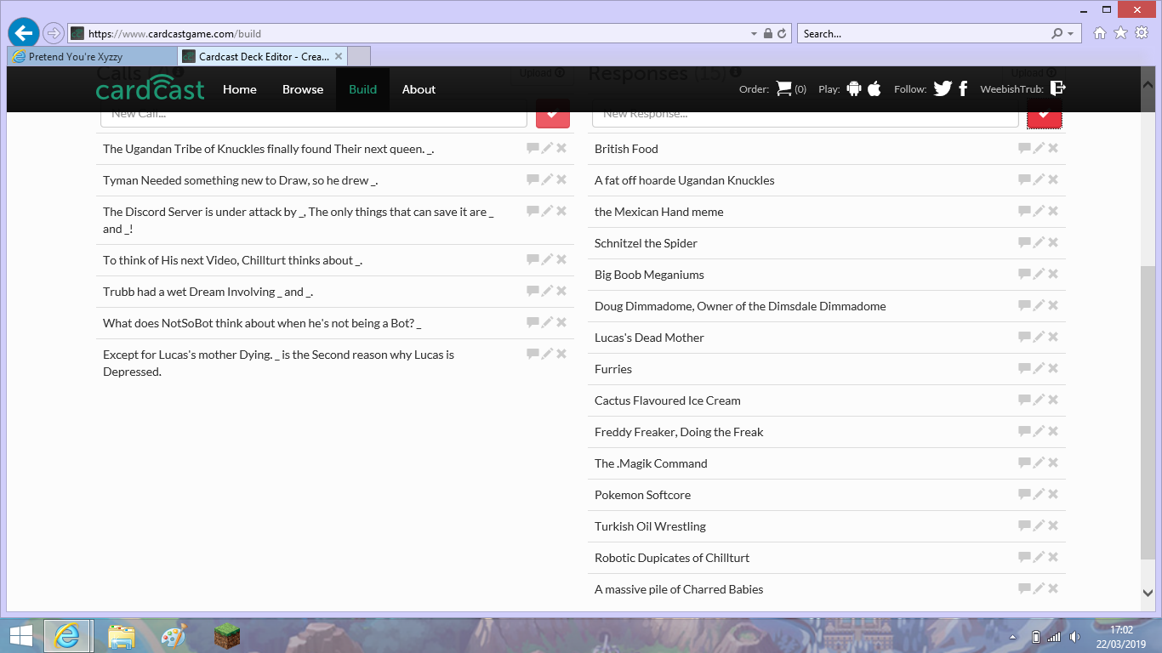Select 'The .Magik Command' text

coord(651,463)
